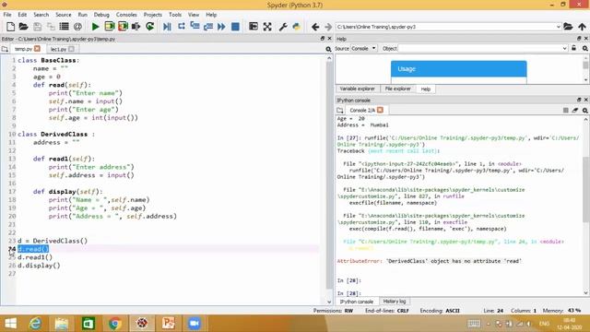Open the File menu
This screenshot has height=332, width=590.
[7, 15]
